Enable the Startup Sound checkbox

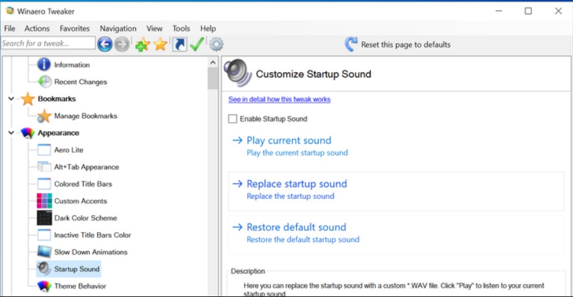click(x=233, y=119)
